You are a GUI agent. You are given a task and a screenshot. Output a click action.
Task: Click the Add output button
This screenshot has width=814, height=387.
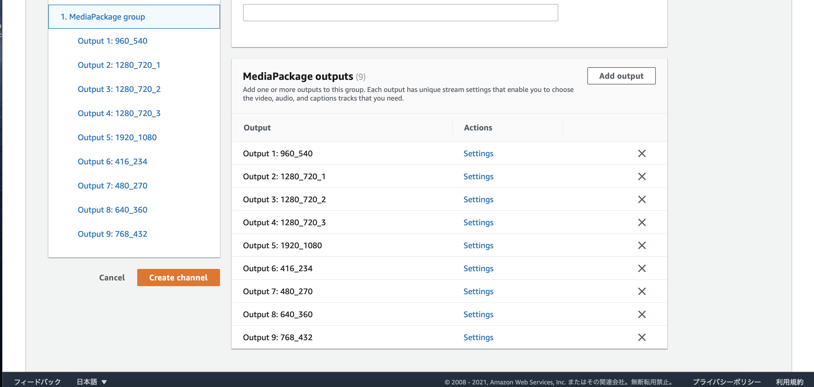tap(621, 76)
